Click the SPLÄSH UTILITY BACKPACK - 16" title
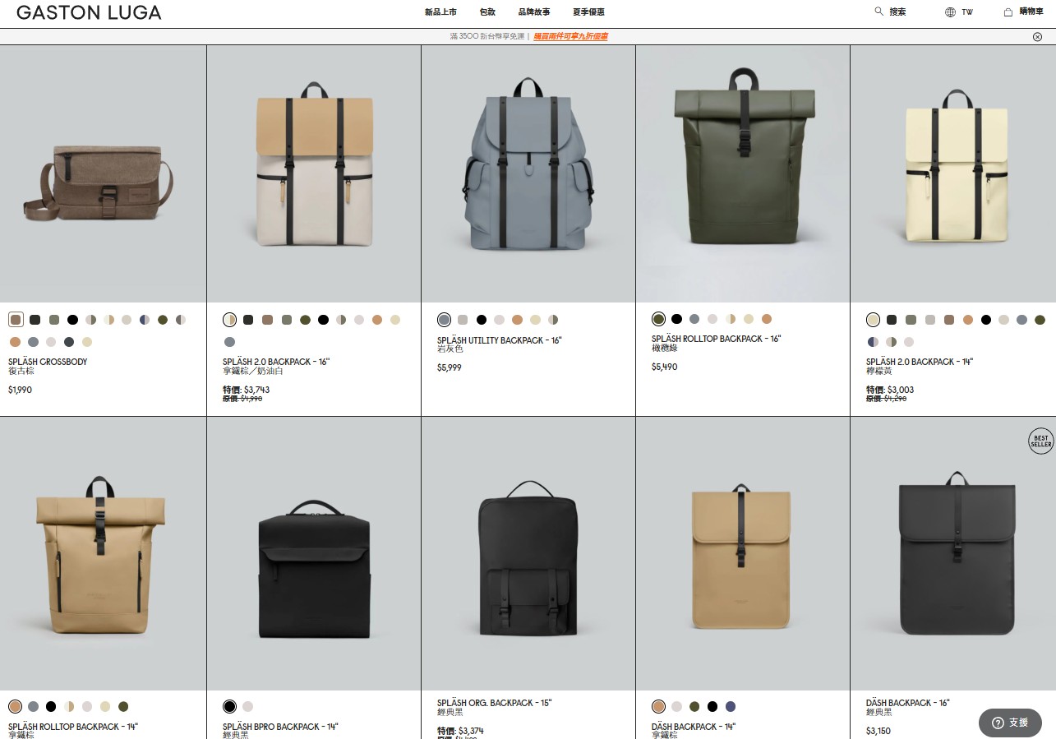 point(500,340)
